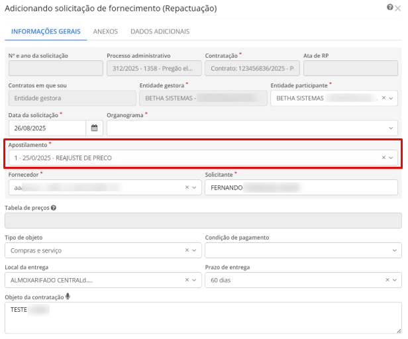Screen dimensions: 408x339
Task: Clear the Fornecedor field value
Action: [x=187, y=187]
